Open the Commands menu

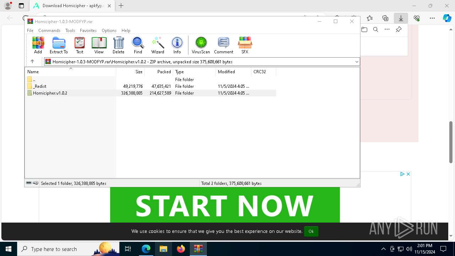[x=49, y=31]
